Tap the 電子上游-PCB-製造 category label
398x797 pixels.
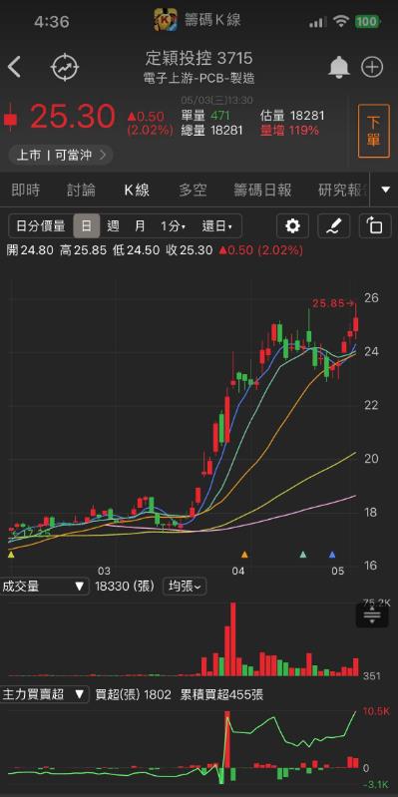coord(199,78)
